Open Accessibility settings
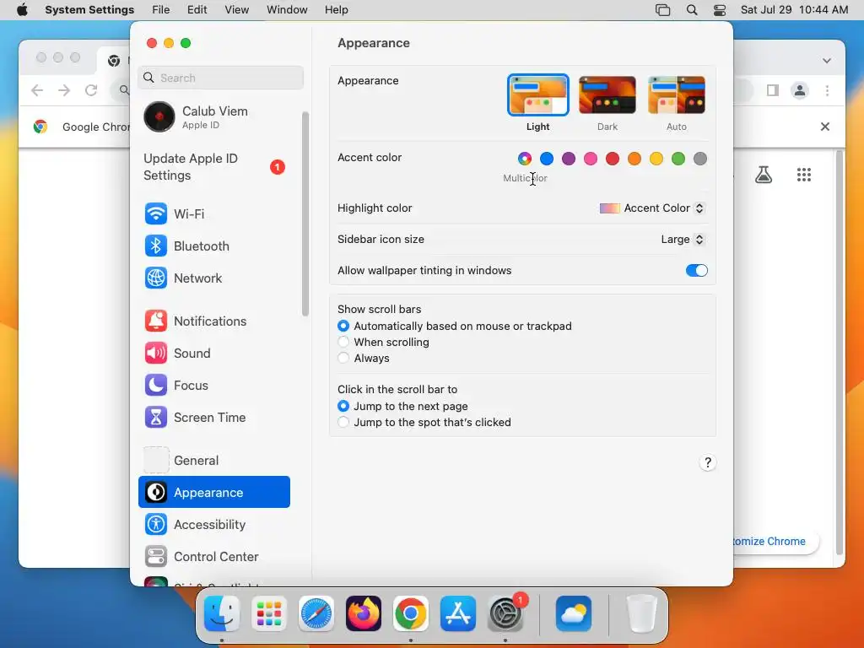Viewport: 864px width, 648px height. point(213,524)
